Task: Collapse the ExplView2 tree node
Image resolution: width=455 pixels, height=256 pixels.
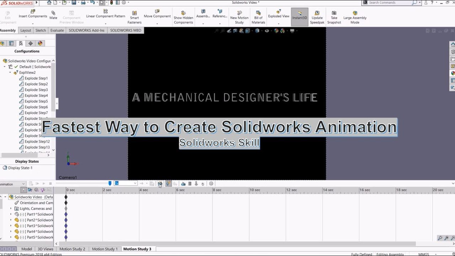Action: [10, 73]
